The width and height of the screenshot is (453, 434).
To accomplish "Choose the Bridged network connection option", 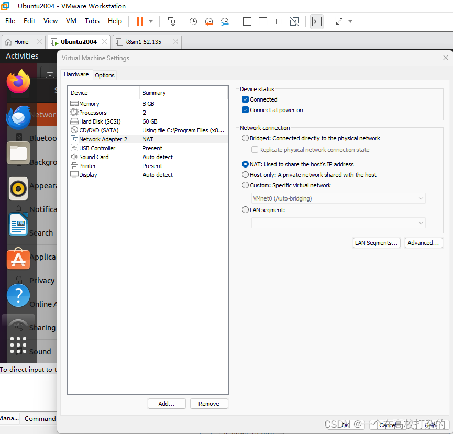I will point(245,138).
